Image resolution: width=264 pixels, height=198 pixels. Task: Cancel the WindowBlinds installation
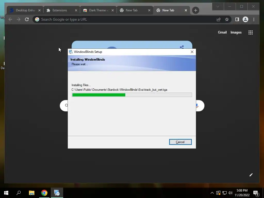[x=180, y=142]
